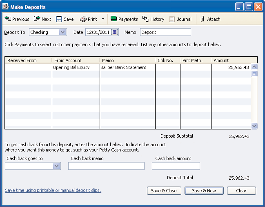Viewport: 265px width, 207px height.
Task: Click the Clear button
Action: point(241,191)
